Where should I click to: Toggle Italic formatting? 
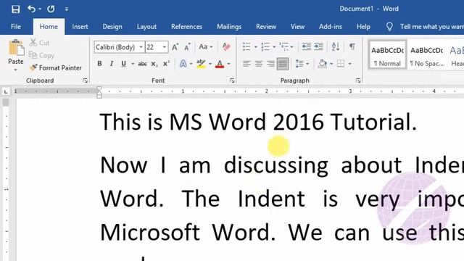tap(112, 64)
